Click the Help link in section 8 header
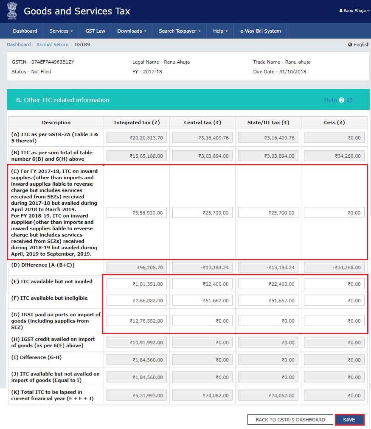Screen dimensions: 371x429 [x=332, y=100]
